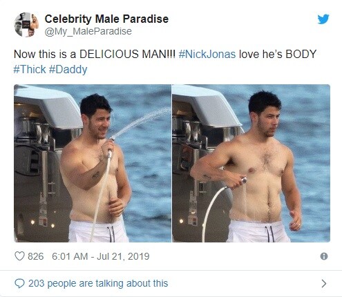Click the Jul 21, 2019 date
The height and width of the screenshot is (297, 342).
point(123,256)
